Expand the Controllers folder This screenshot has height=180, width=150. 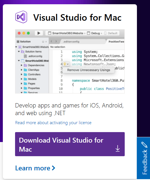(x=22, y=74)
